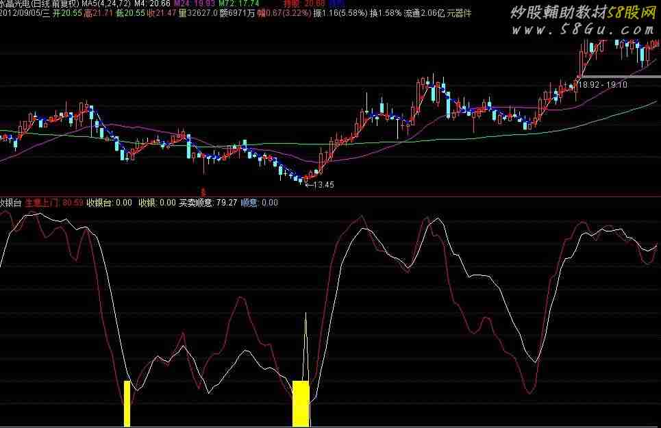
Task: Click the first yellow signal bar
Action: click(x=127, y=403)
